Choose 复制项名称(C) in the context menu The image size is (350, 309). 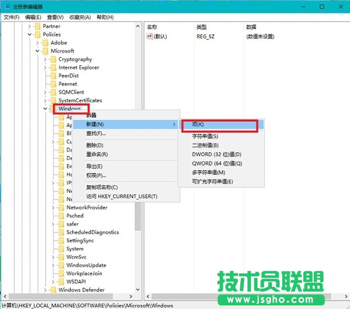[x=126, y=187]
